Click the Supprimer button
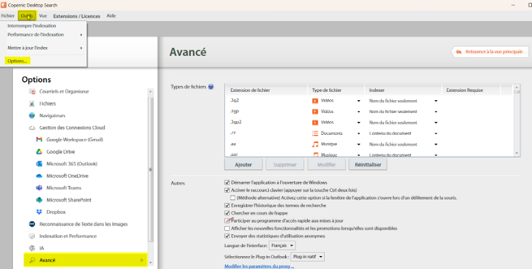This screenshot has height=269, width=532. tap(284, 165)
